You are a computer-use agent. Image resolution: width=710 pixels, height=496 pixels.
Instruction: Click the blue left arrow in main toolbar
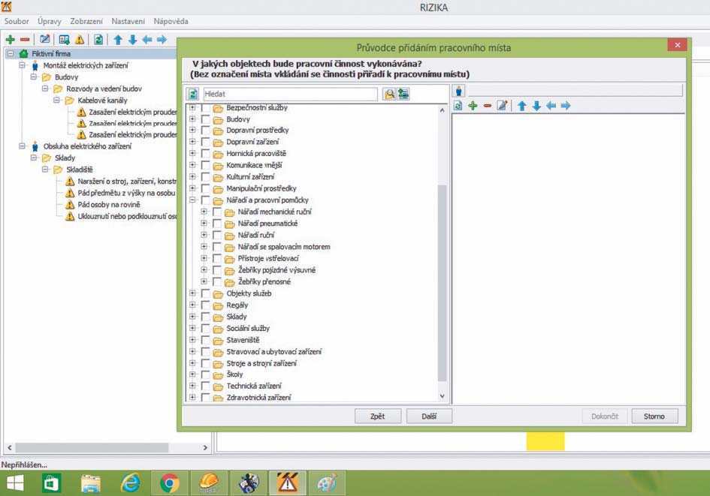[147, 40]
